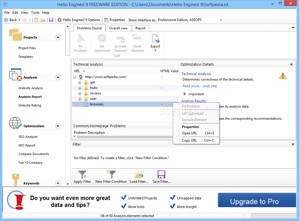Open the Edit menu

15,13
